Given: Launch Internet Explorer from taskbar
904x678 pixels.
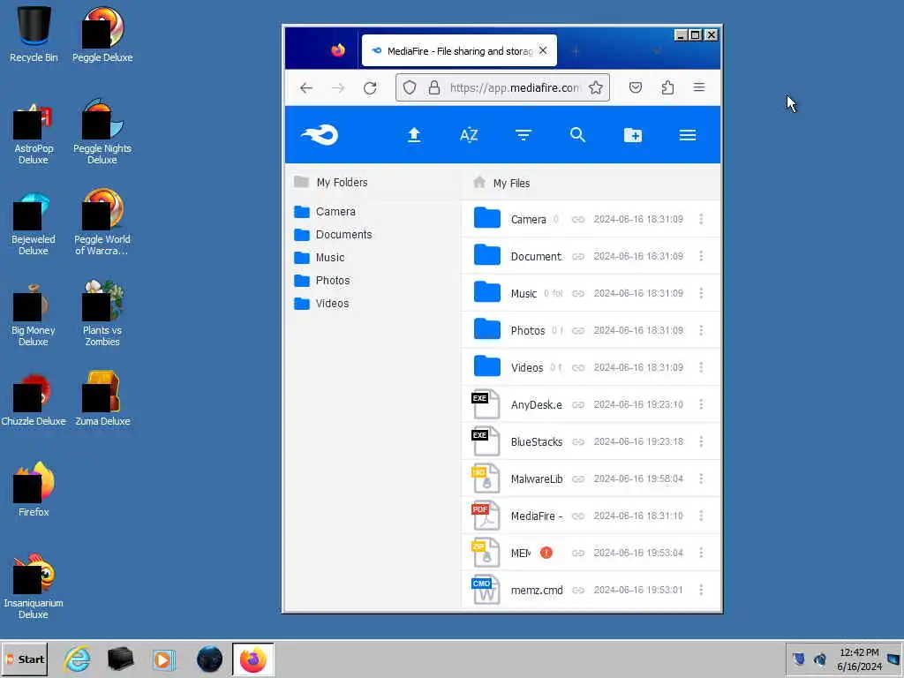Looking at the screenshot, I should tap(78, 659).
